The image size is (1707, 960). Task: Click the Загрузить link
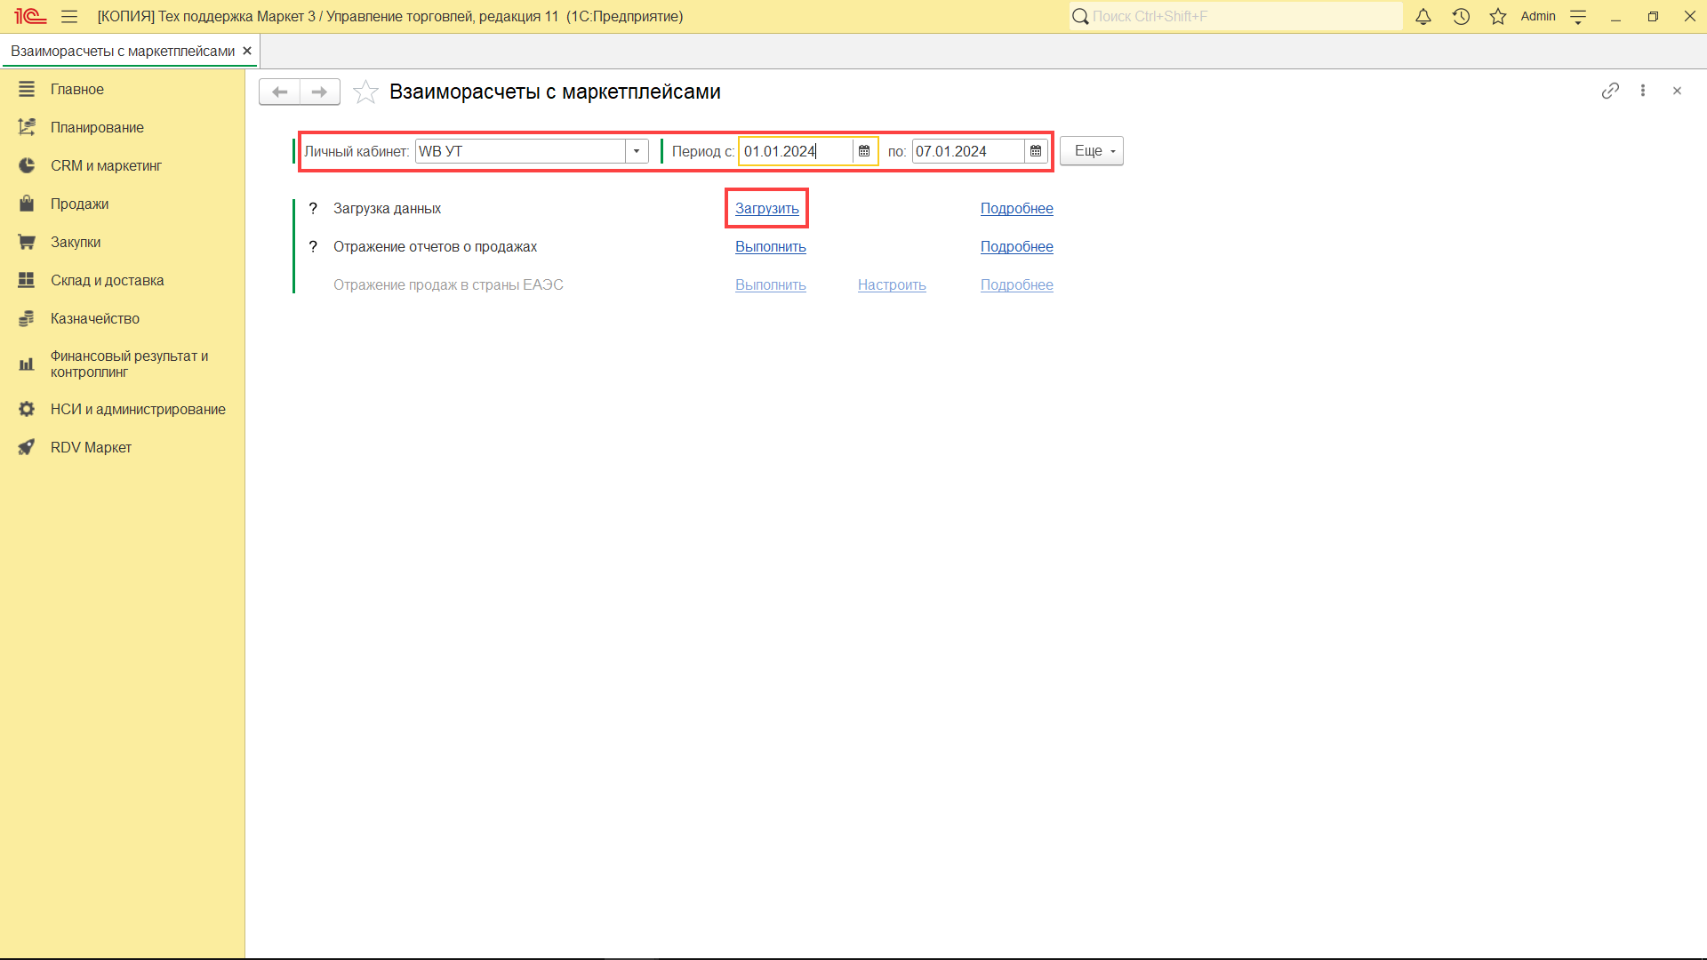click(766, 209)
